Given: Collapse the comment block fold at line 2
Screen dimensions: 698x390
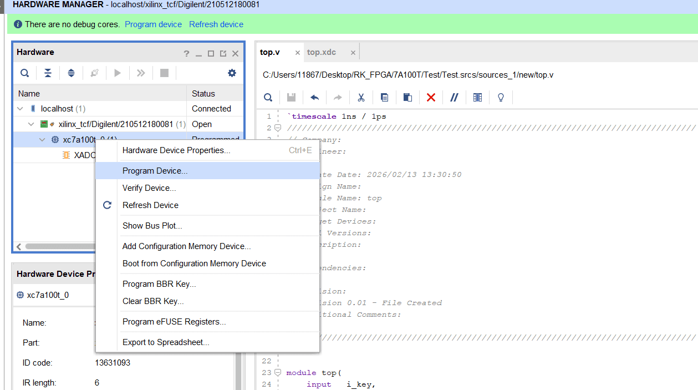Looking at the screenshot, I should (x=278, y=128).
